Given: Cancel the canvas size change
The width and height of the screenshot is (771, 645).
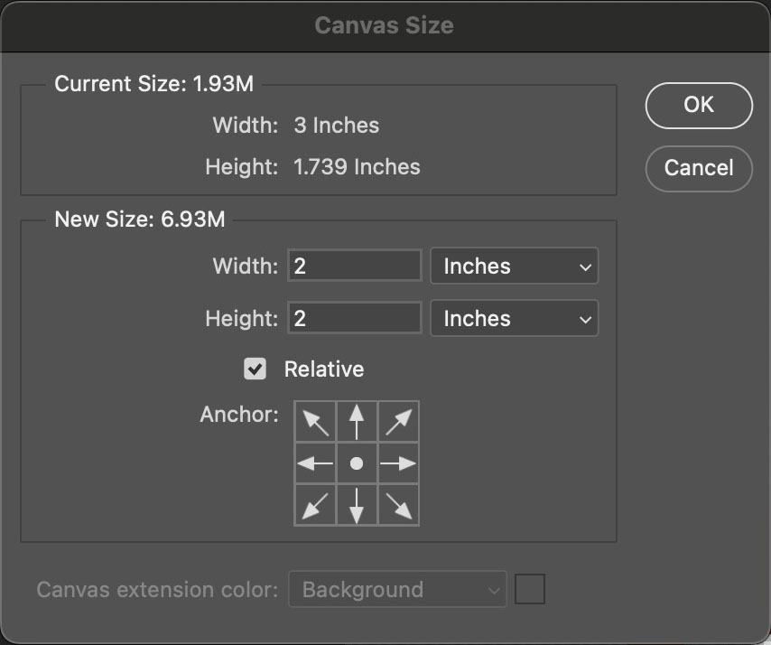Looking at the screenshot, I should pos(698,169).
